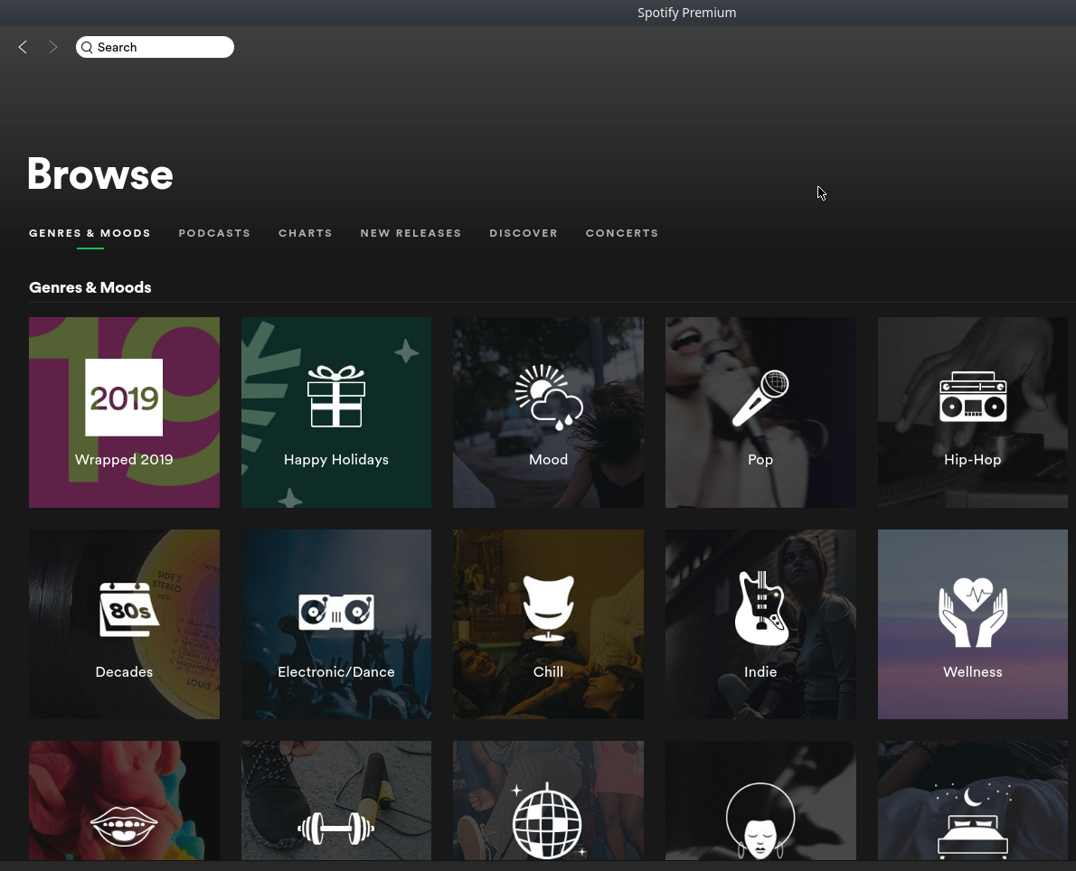Open the Podcasts tab
Screen dimensions: 1076x871
pyautogui.click(x=215, y=233)
